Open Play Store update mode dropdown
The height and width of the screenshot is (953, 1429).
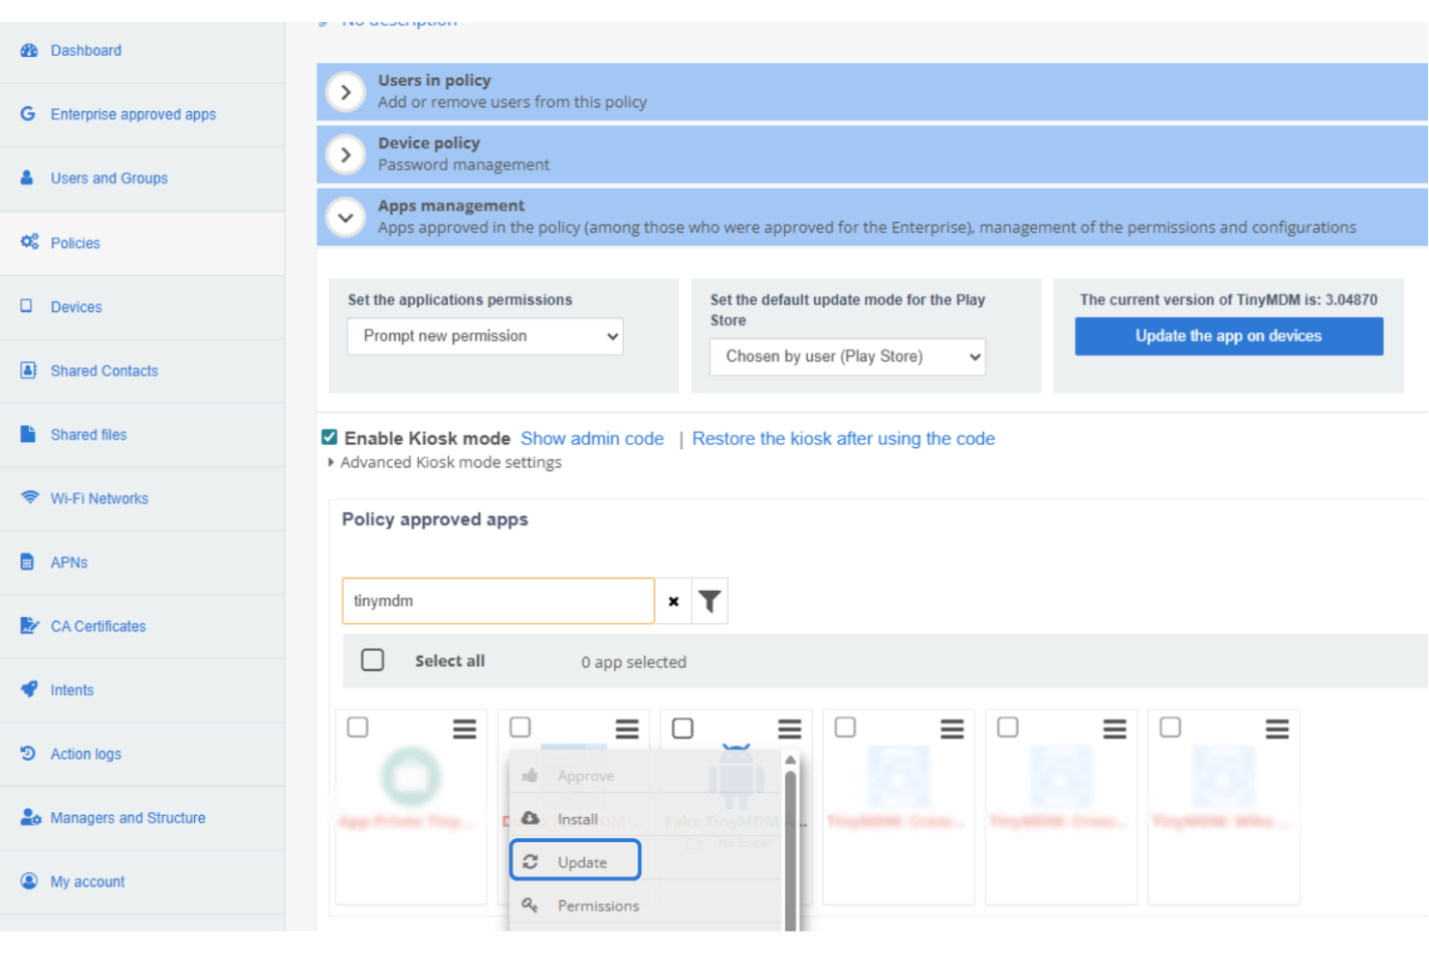[x=848, y=356]
